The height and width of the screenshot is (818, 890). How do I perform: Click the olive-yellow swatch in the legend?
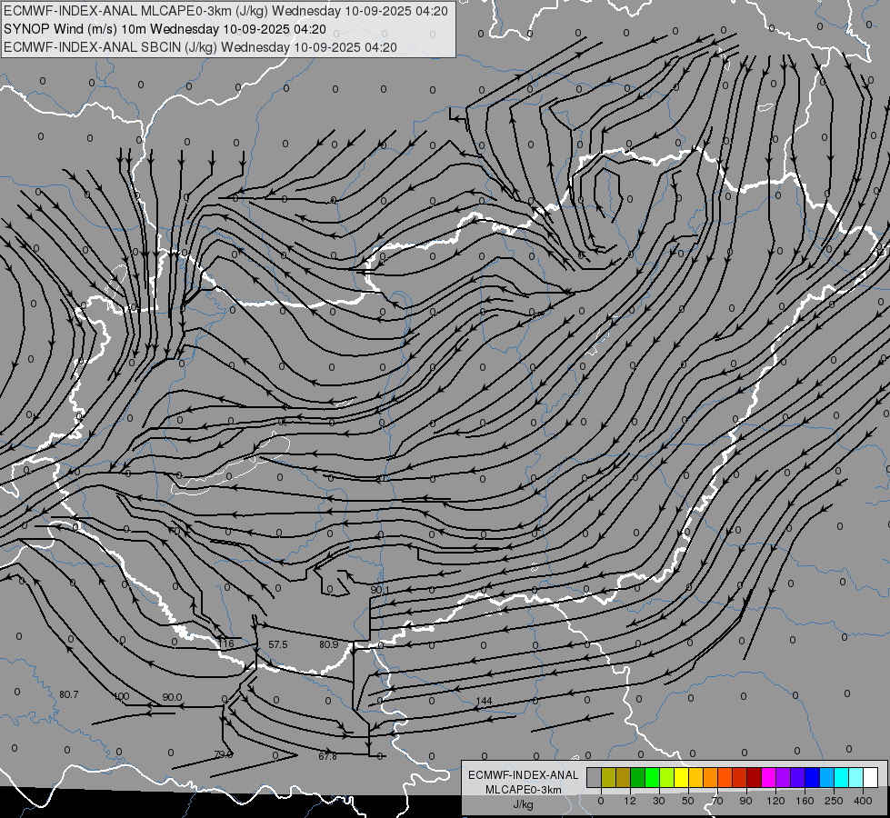point(608,777)
